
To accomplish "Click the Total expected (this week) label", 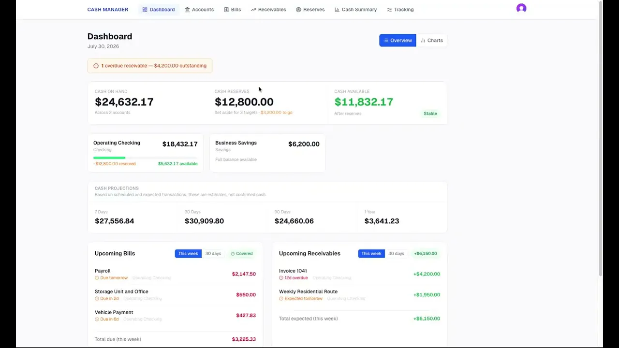I will 309,319.
